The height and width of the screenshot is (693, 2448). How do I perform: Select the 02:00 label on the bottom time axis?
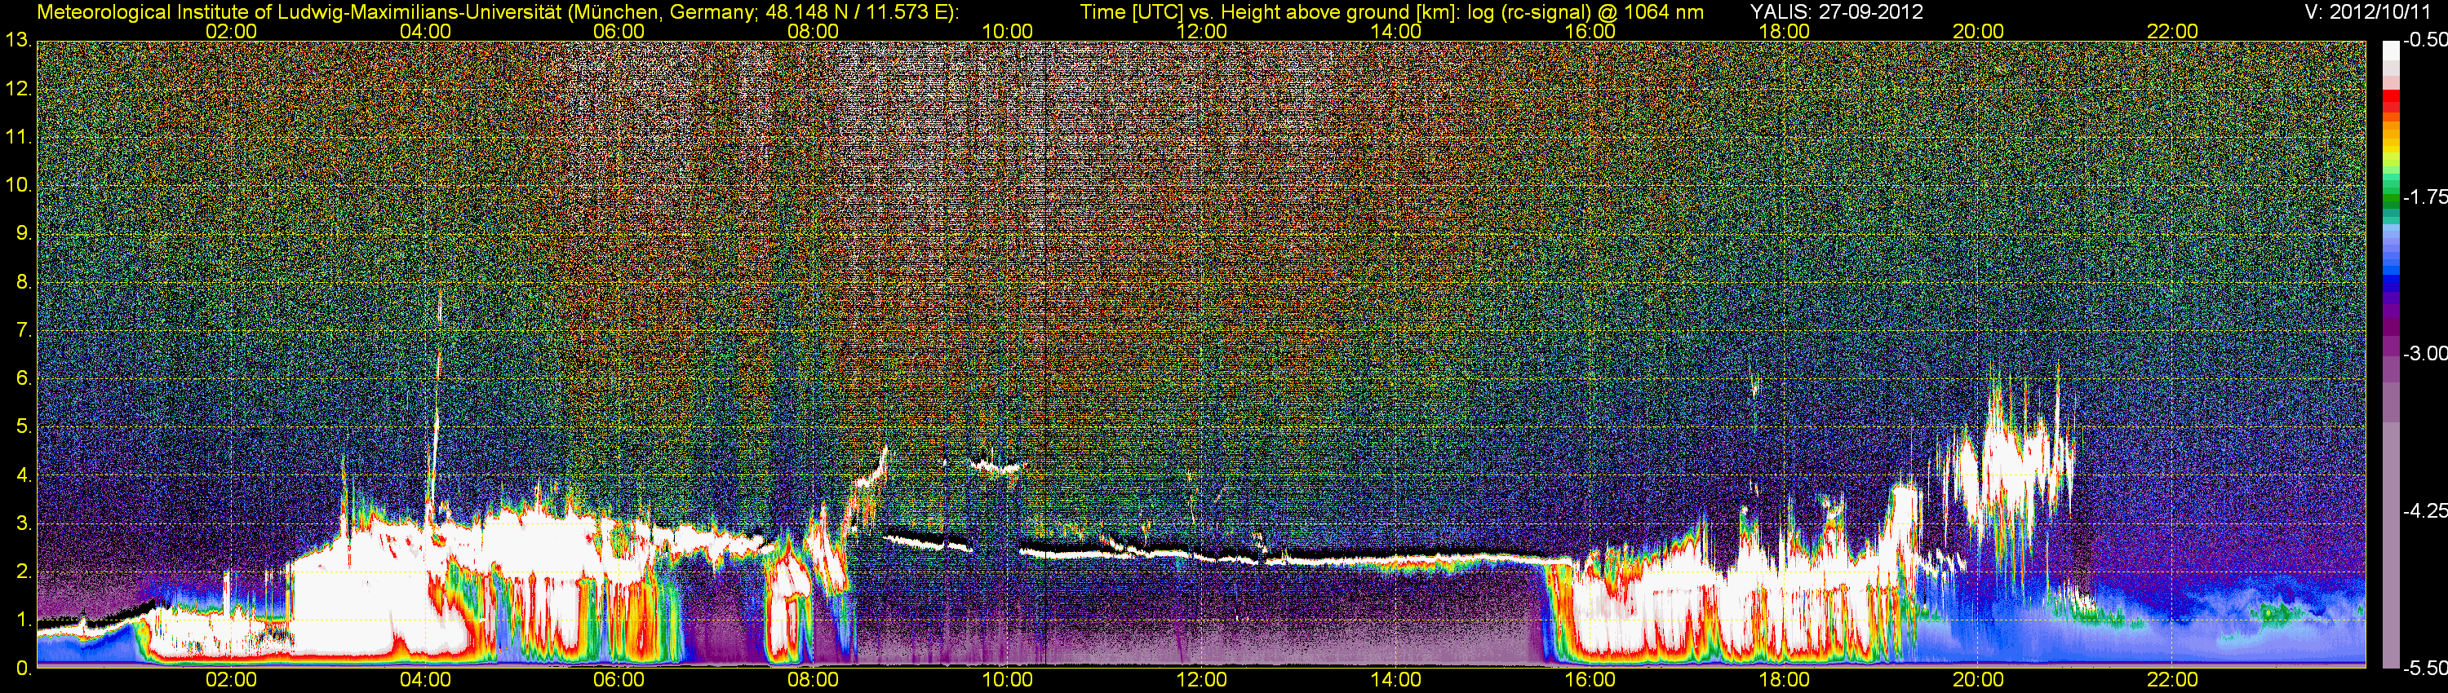(x=231, y=680)
